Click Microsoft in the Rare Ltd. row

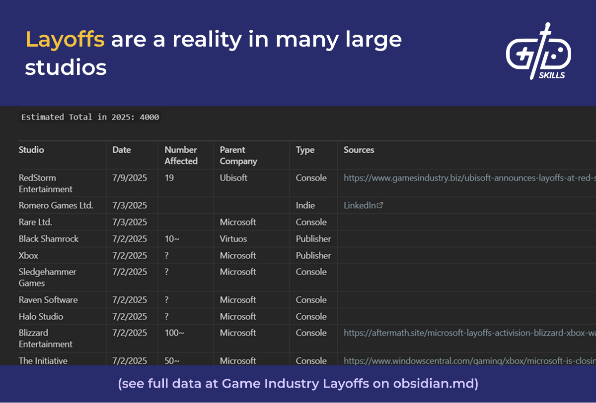tap(238, 222)
